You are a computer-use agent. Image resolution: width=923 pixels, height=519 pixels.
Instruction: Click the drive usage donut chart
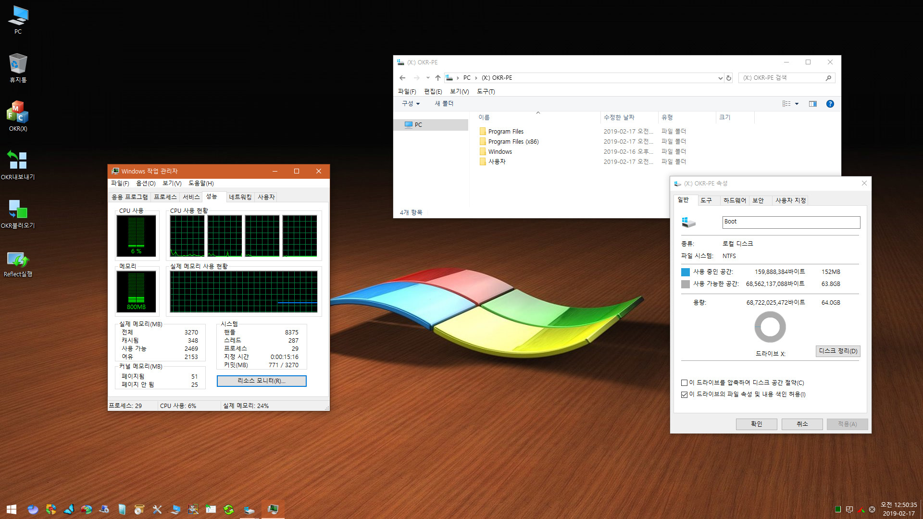point(770,327)
